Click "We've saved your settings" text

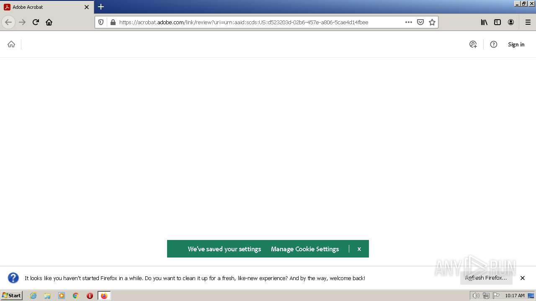pyautogui.click(x=224, y=249)
